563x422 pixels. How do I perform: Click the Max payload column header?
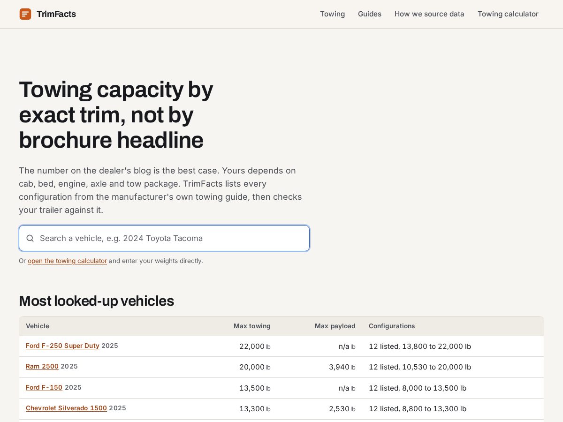[x=335, y=326]
